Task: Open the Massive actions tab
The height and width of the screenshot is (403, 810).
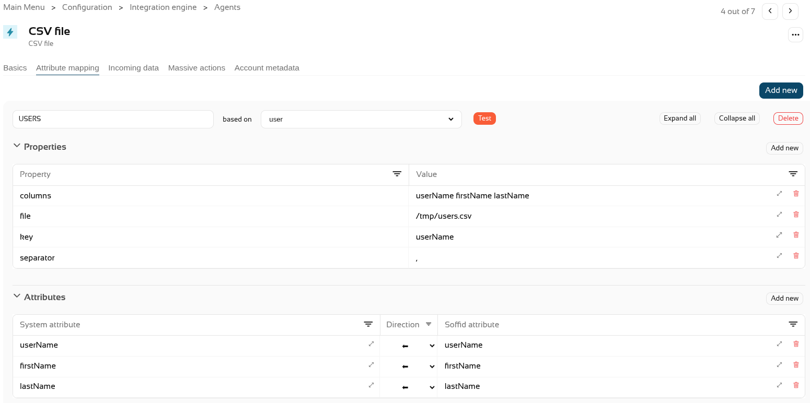Action: [x=196, y=68]
